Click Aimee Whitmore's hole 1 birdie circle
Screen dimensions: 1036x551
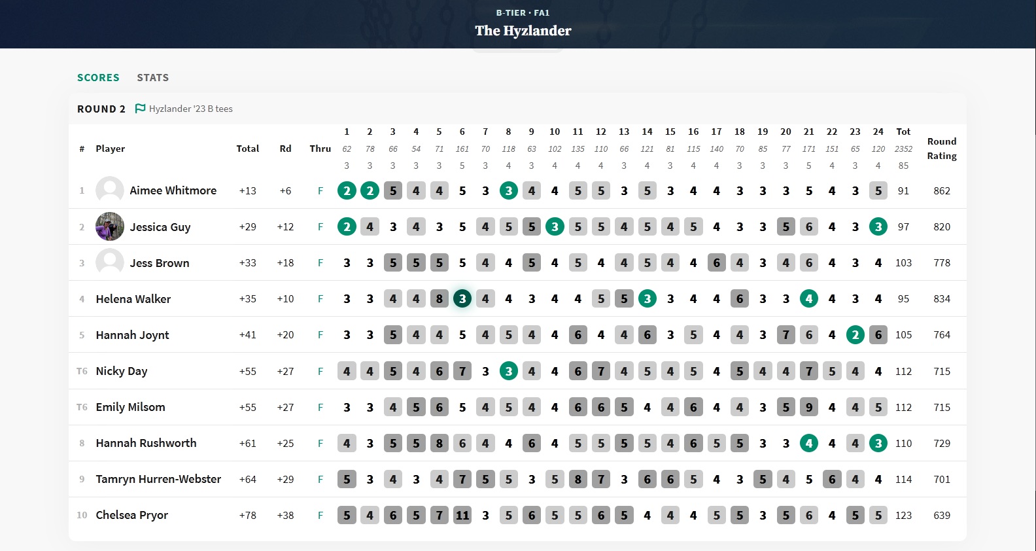point(347,191)
